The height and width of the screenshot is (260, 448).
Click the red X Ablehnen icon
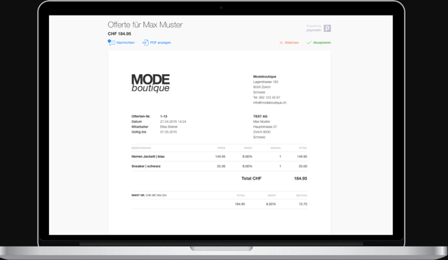(281, 43)
